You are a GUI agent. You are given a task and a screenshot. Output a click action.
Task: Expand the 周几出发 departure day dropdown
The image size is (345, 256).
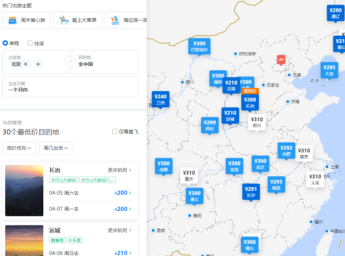click(x=56, y=148)
